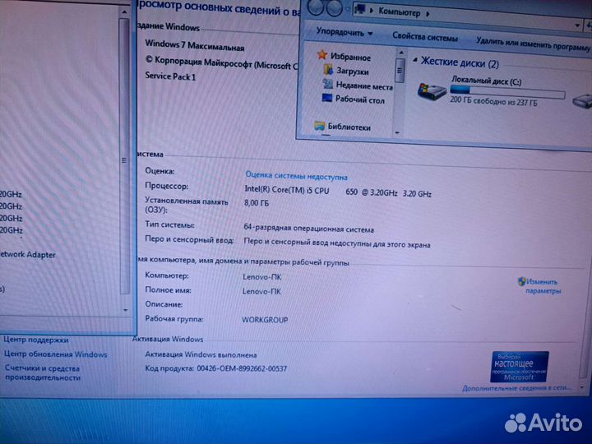592x444 pixels.
Task: Click the Активация Windows выполнена text
Action: click(x=201, y=354)
